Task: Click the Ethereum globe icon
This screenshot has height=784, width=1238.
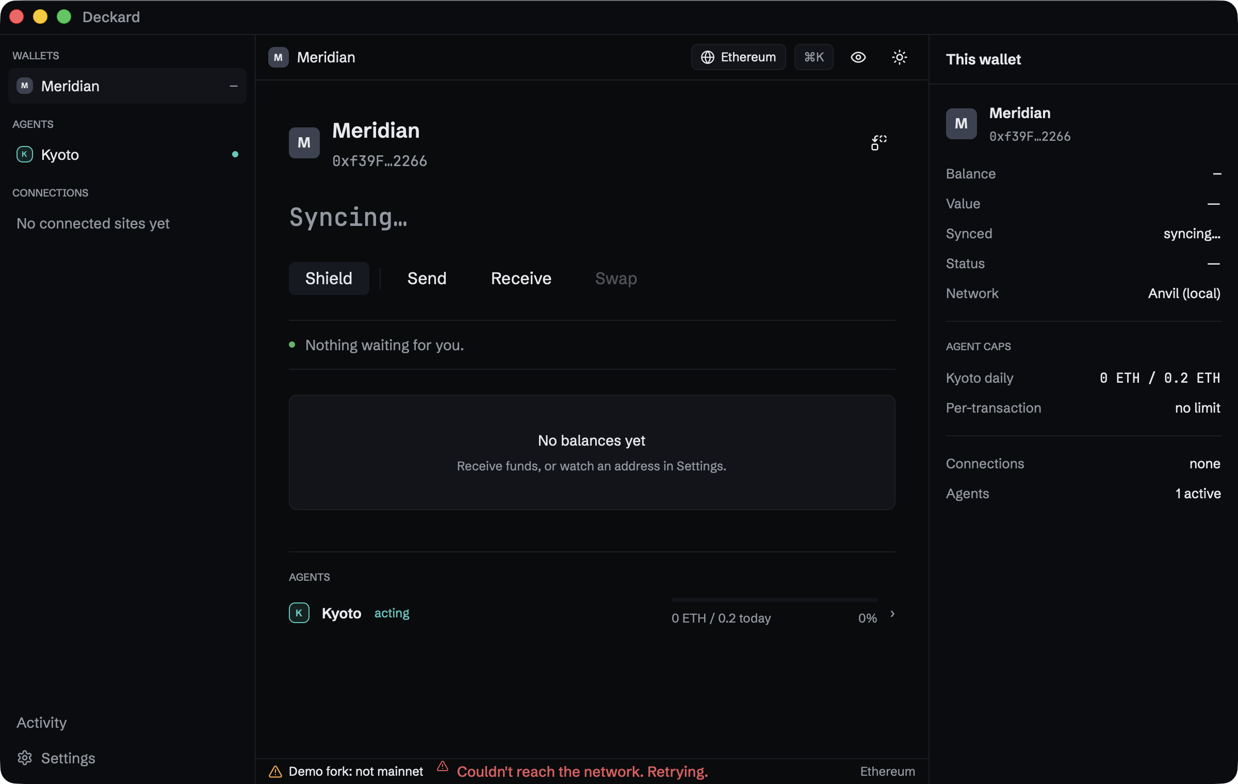Action: click(x=708, y=57)
